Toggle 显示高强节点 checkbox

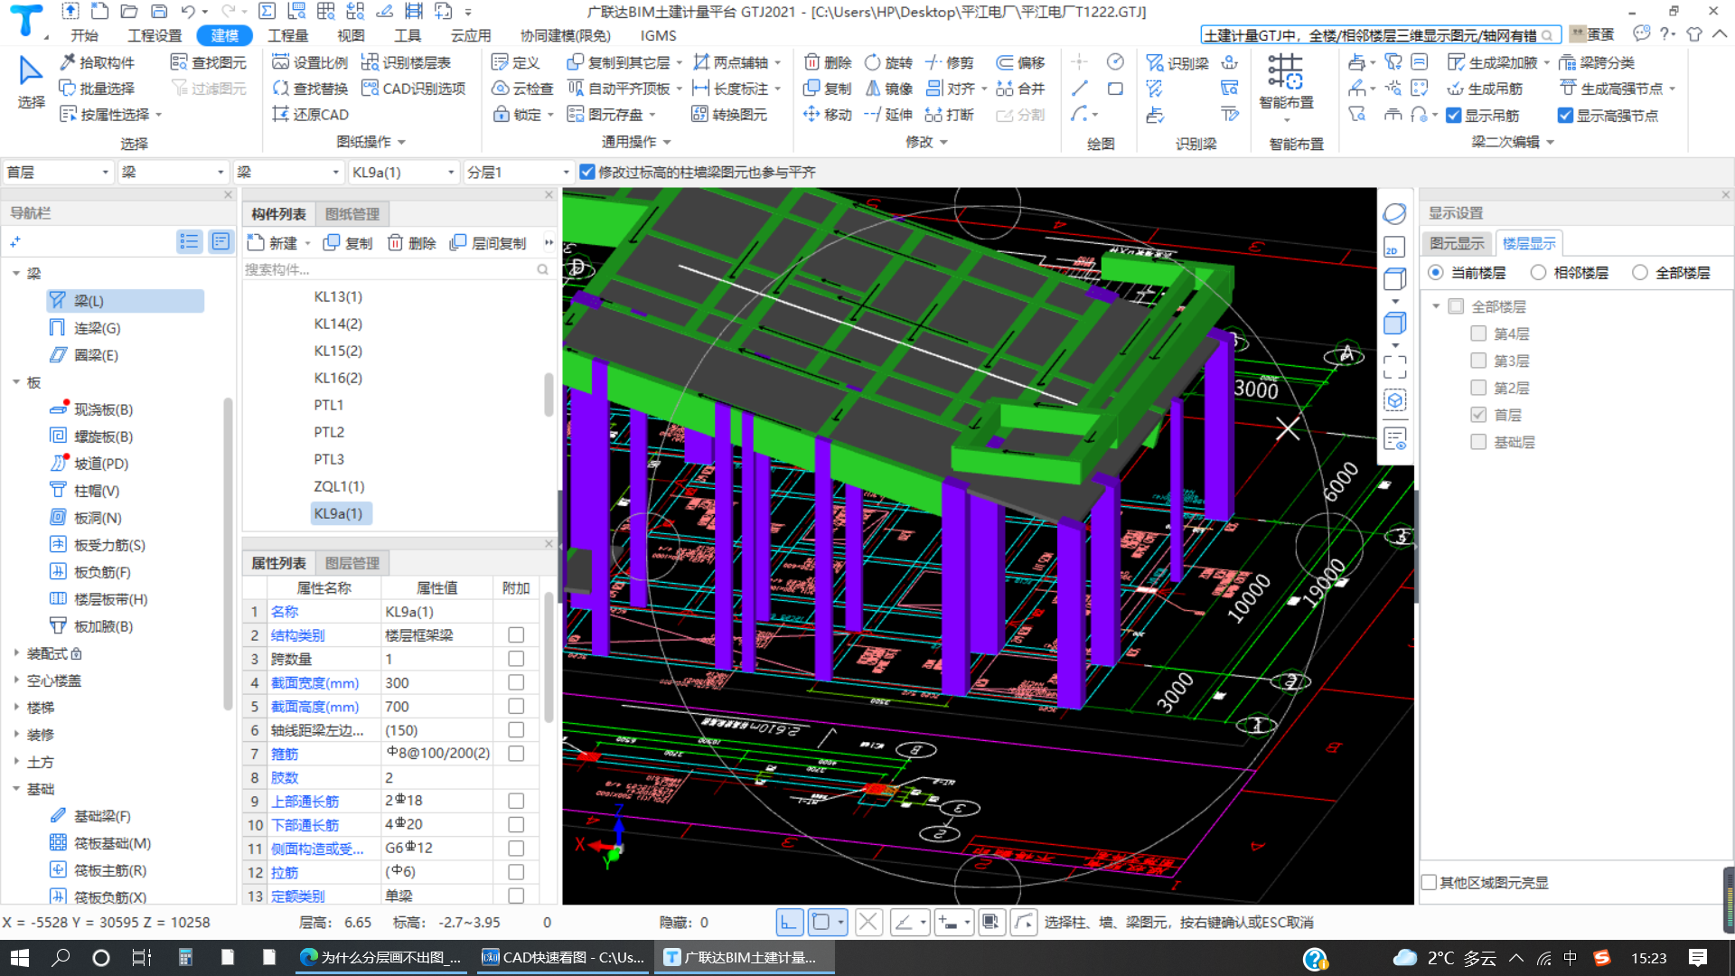tap(1566, 116)
